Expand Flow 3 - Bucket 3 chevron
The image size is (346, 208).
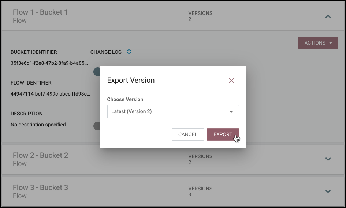point(328,191)
